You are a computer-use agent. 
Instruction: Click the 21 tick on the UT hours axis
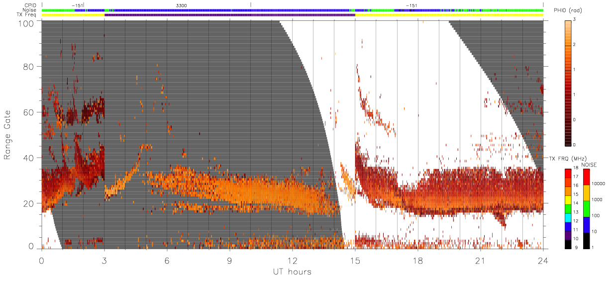point(481,261)
